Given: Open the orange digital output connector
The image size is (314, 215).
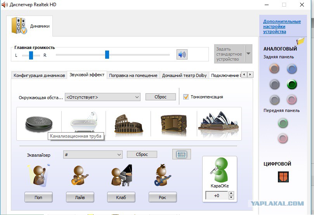Looking at the screenshot, I should click(283, 177).
